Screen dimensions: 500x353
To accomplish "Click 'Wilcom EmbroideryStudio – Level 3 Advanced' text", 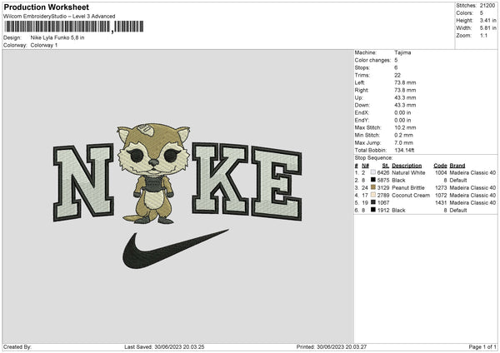I will [x=59, y=17].
